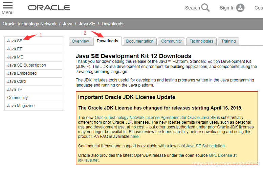
Task: Open Java SE Subscription sidebar item
Action: coord(34,65)
